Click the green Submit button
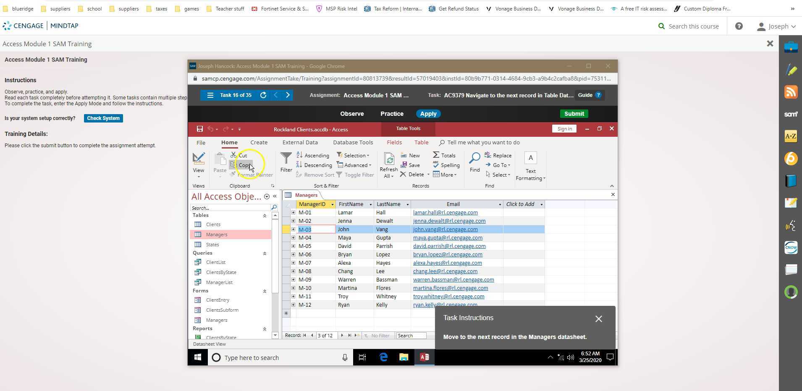This screenshot has width=802, height=391. tap(574, 114)
